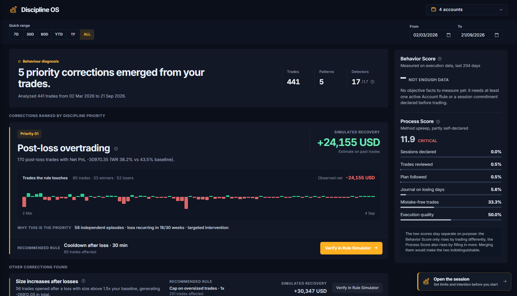Select the 7D quick range

click(16, 34)
